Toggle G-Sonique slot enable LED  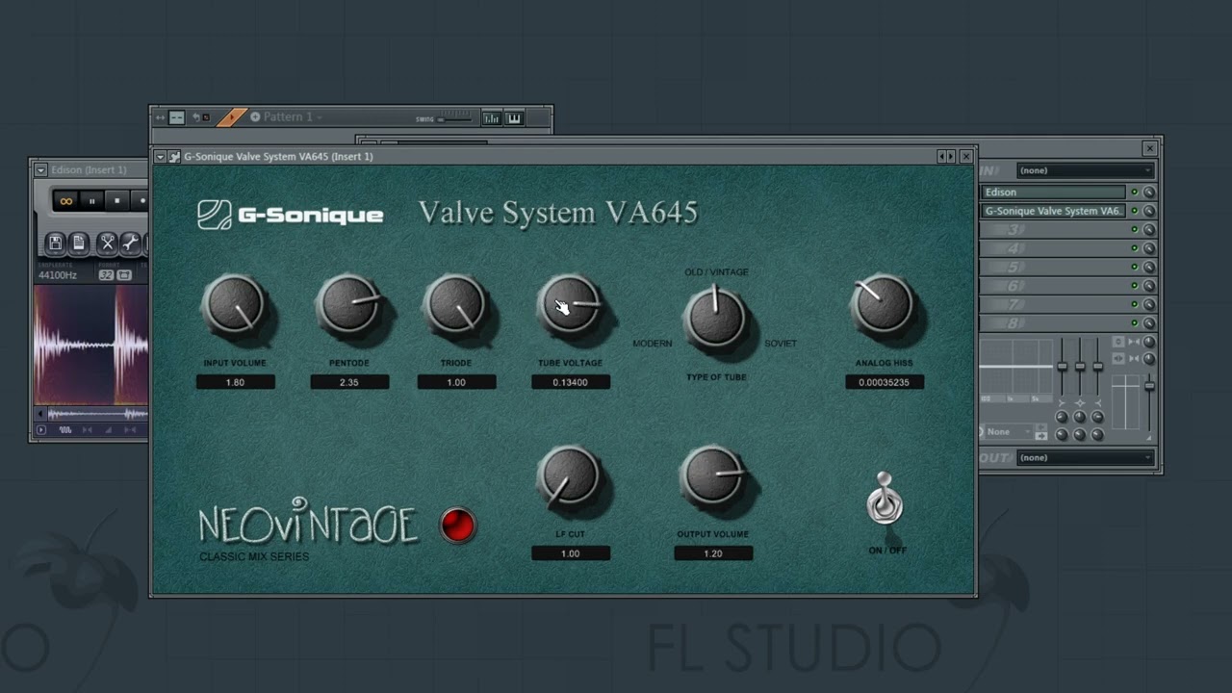click(1134, 211)
